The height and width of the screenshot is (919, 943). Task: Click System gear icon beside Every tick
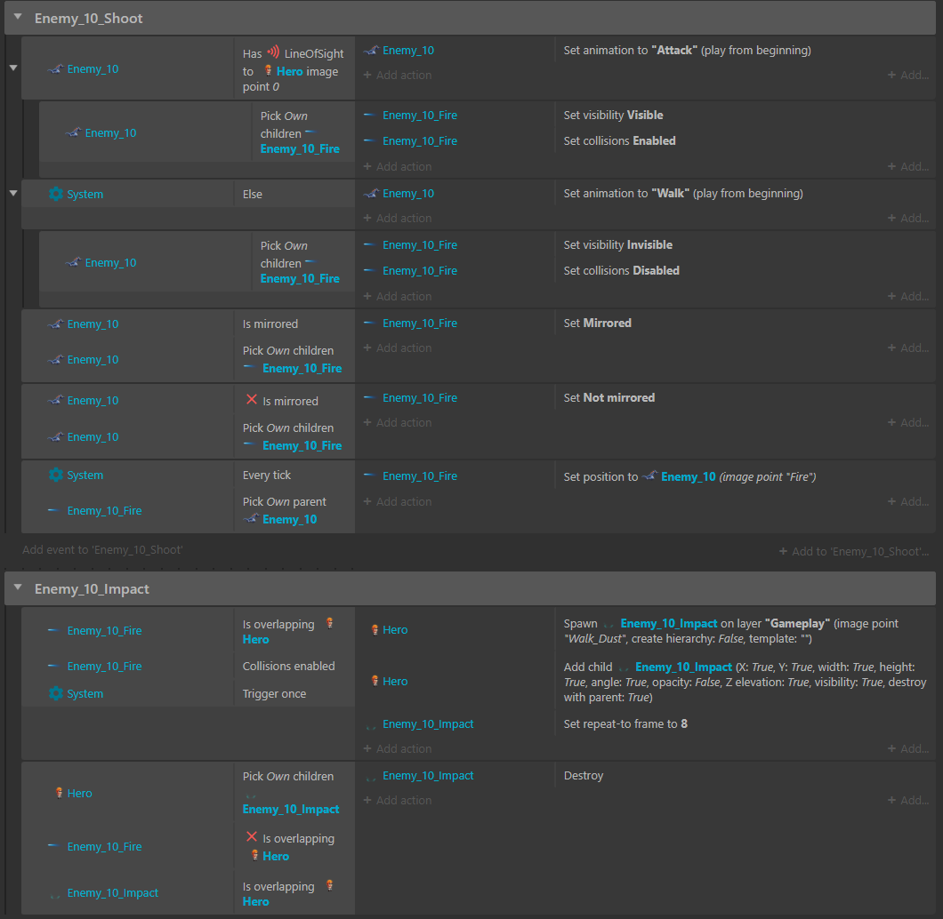[56, 475]
